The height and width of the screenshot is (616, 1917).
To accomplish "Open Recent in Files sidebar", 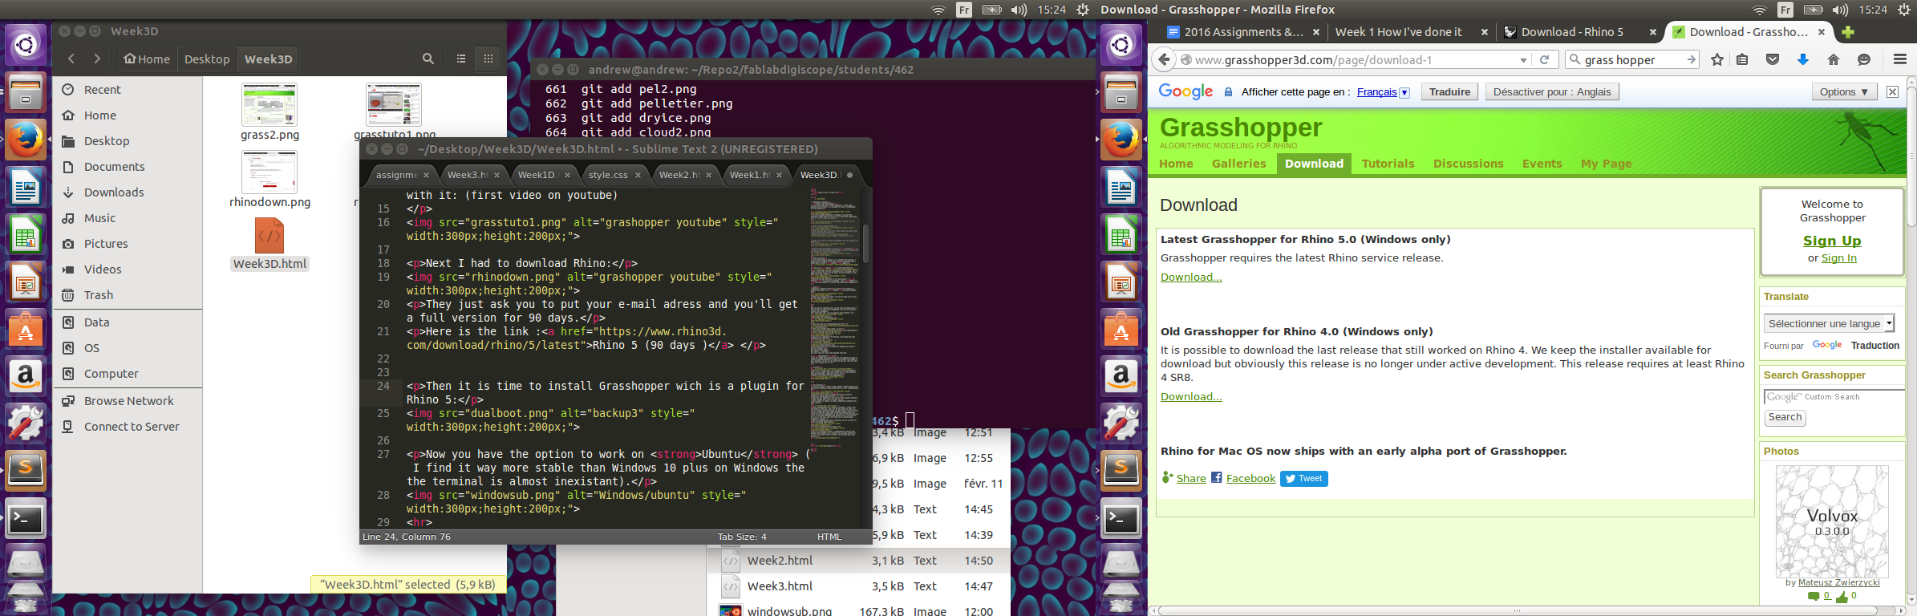I will pos(102,90).
